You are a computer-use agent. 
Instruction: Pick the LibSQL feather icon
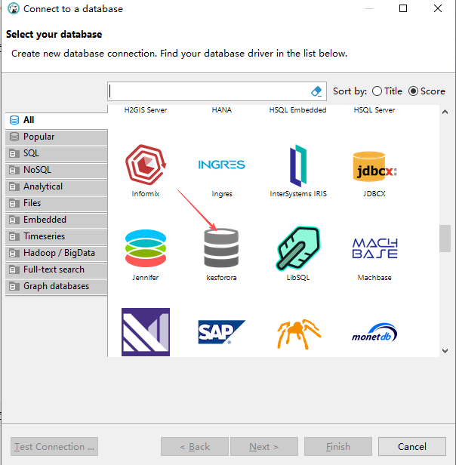point(298,248)
